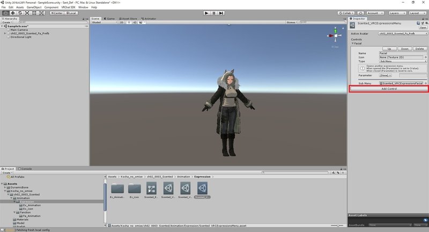The image size is (429, 232).
Task: Click the Step frame button
Action: tap(221, 13)
